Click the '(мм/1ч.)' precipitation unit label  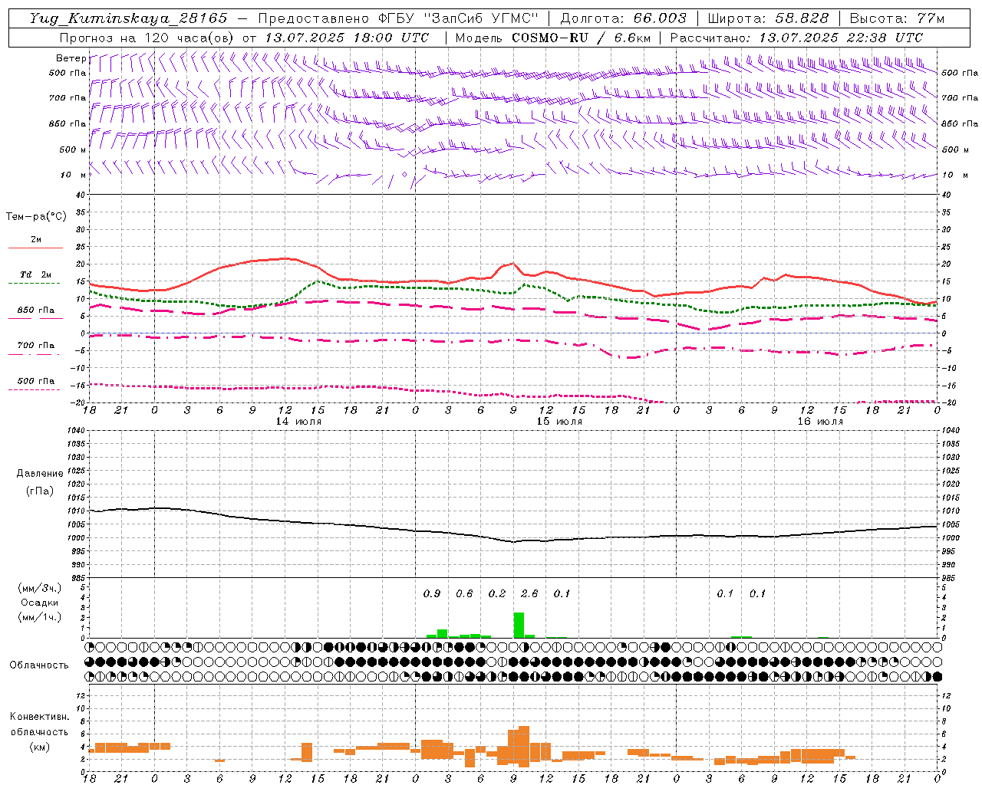coord(40,617)
